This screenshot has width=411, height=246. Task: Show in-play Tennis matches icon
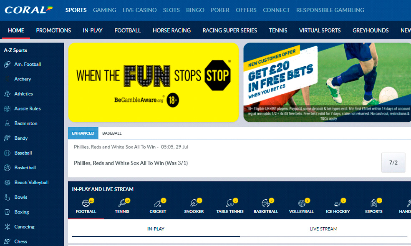[122, 203]
